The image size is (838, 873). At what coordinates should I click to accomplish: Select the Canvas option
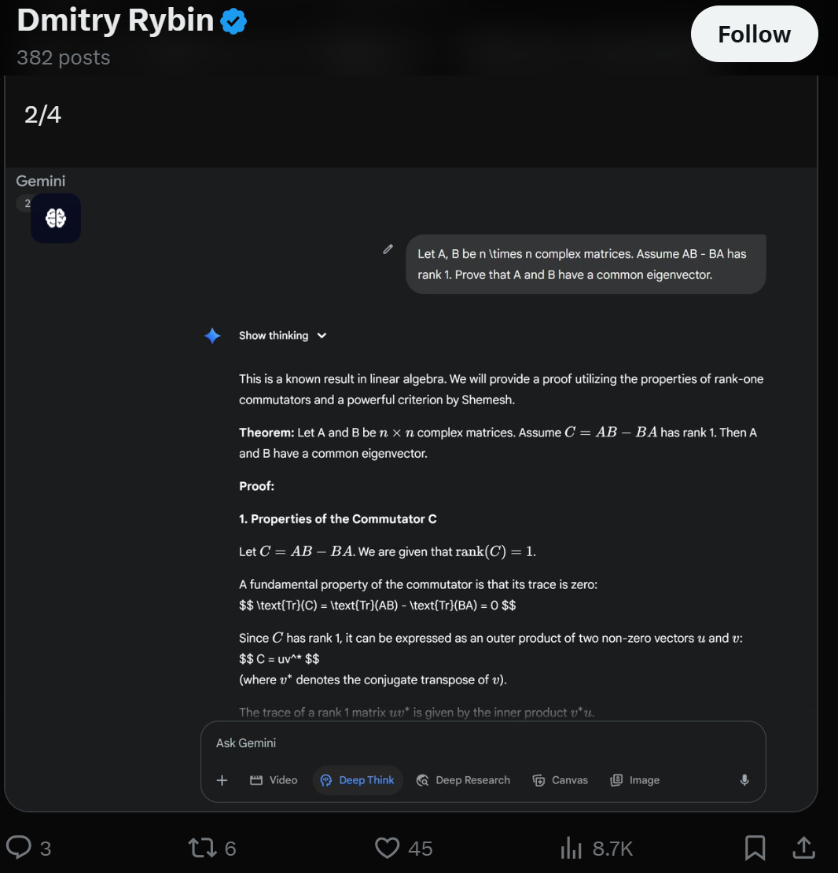(x=561, y=780)
